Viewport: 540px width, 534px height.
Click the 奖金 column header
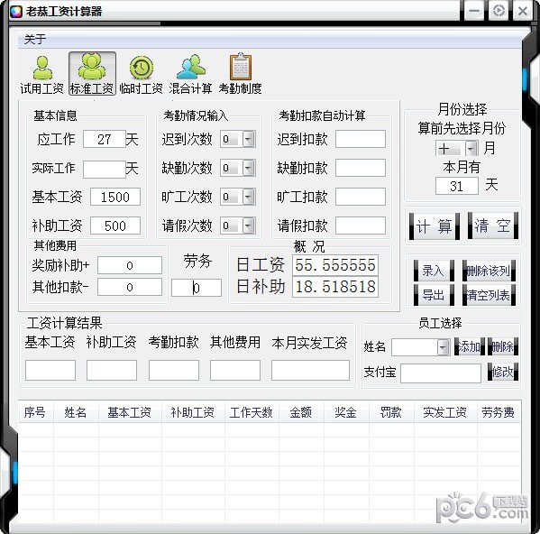346,412
